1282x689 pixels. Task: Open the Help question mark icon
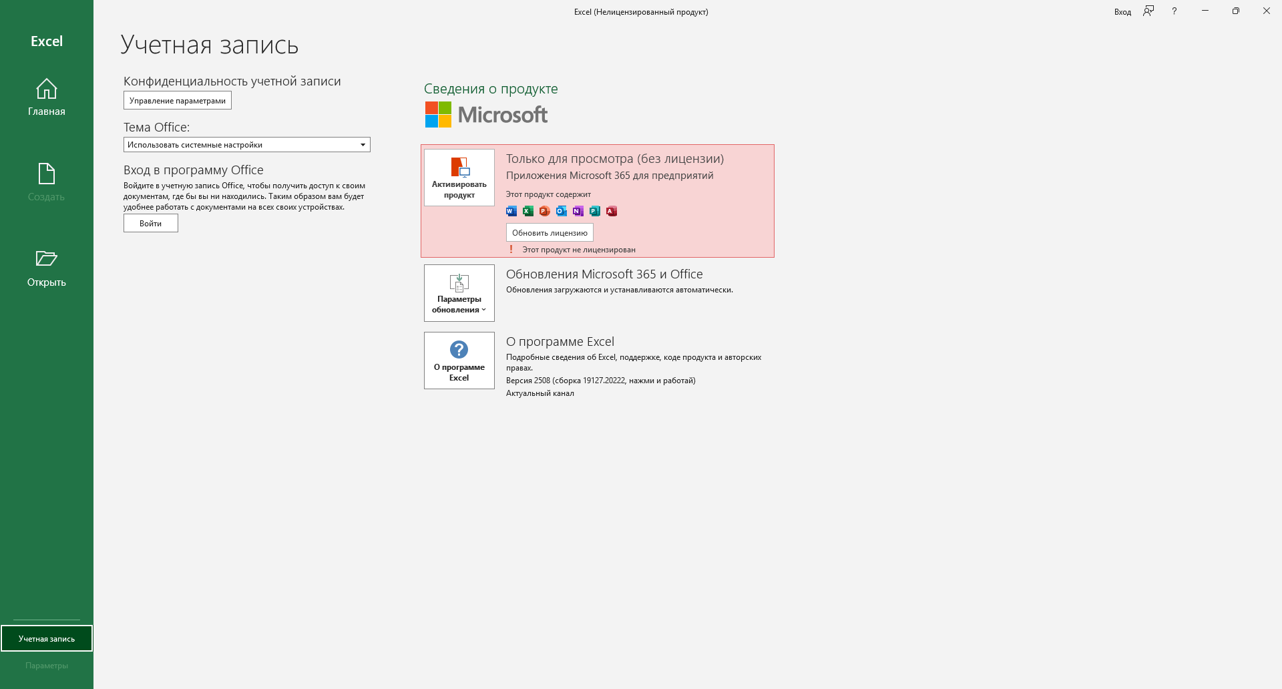pos(1174,11)
